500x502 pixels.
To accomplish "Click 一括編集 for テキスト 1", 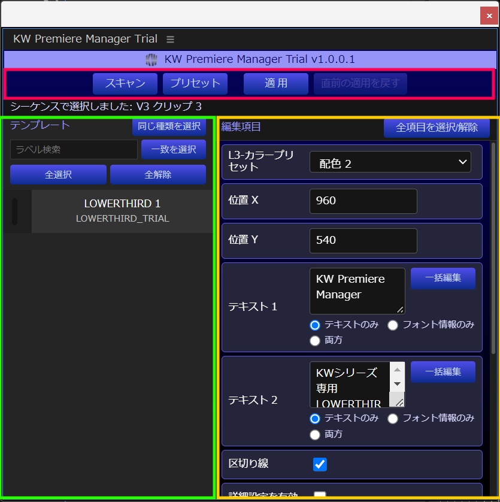I will 443,278.
